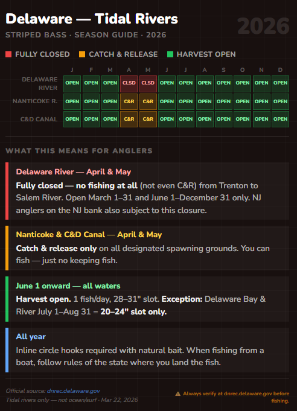Select the C&D Canal May C&R cell

click(x=148, y=119)
